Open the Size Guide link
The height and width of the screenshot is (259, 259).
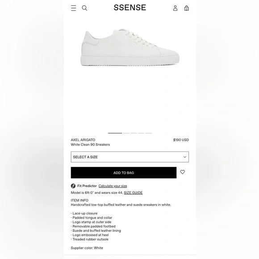pos(133,192)
